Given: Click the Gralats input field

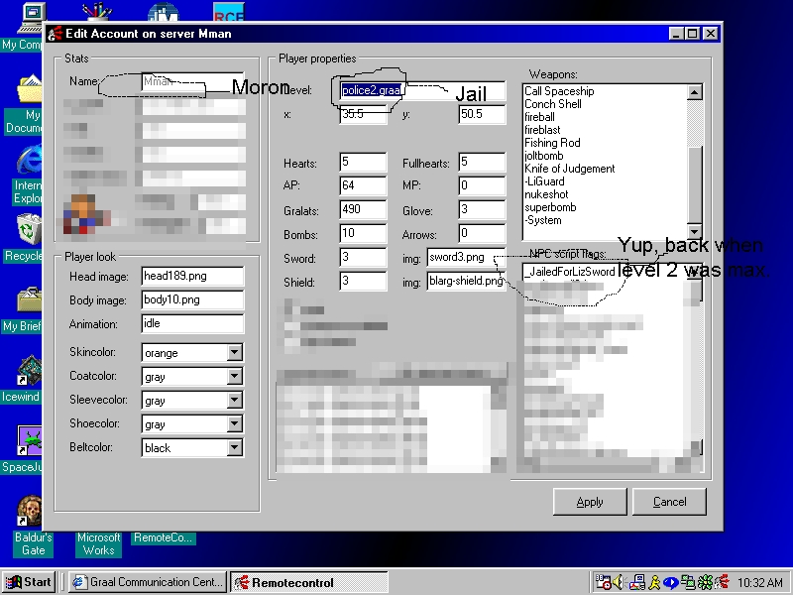Looking at the screenshot, I should point(362,209).
